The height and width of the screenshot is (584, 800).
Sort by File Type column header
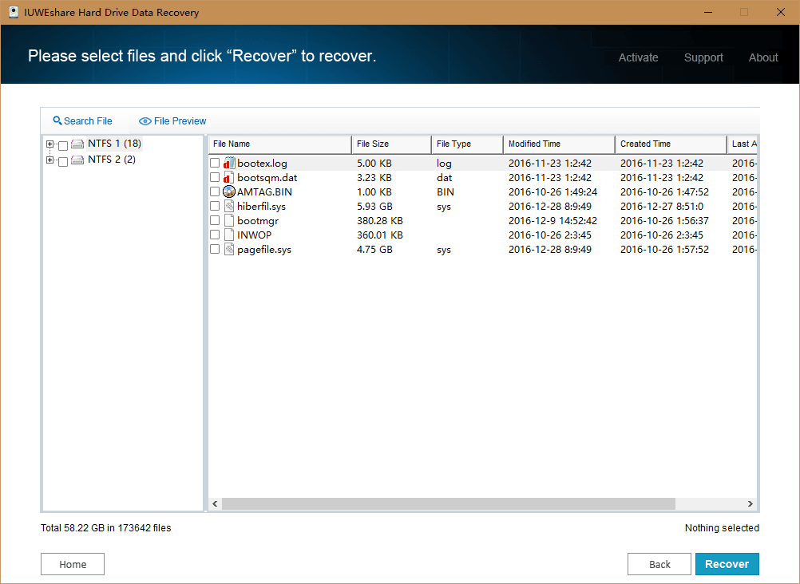point(467,144)
